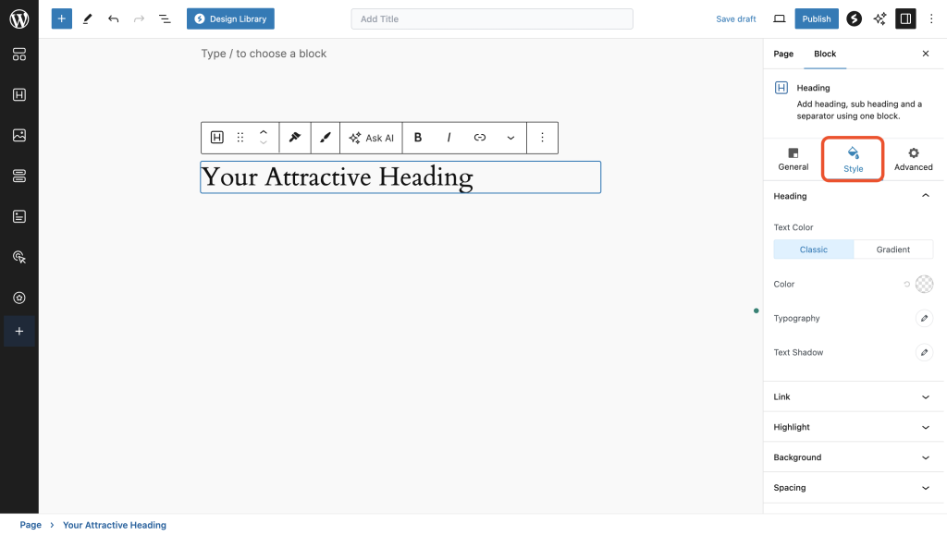Select Gradient text color option
Screen dimensions: 947x536
coord(892,250)
